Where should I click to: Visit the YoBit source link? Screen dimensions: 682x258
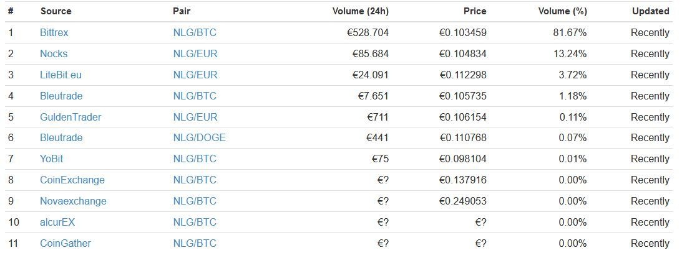point(51,159)
